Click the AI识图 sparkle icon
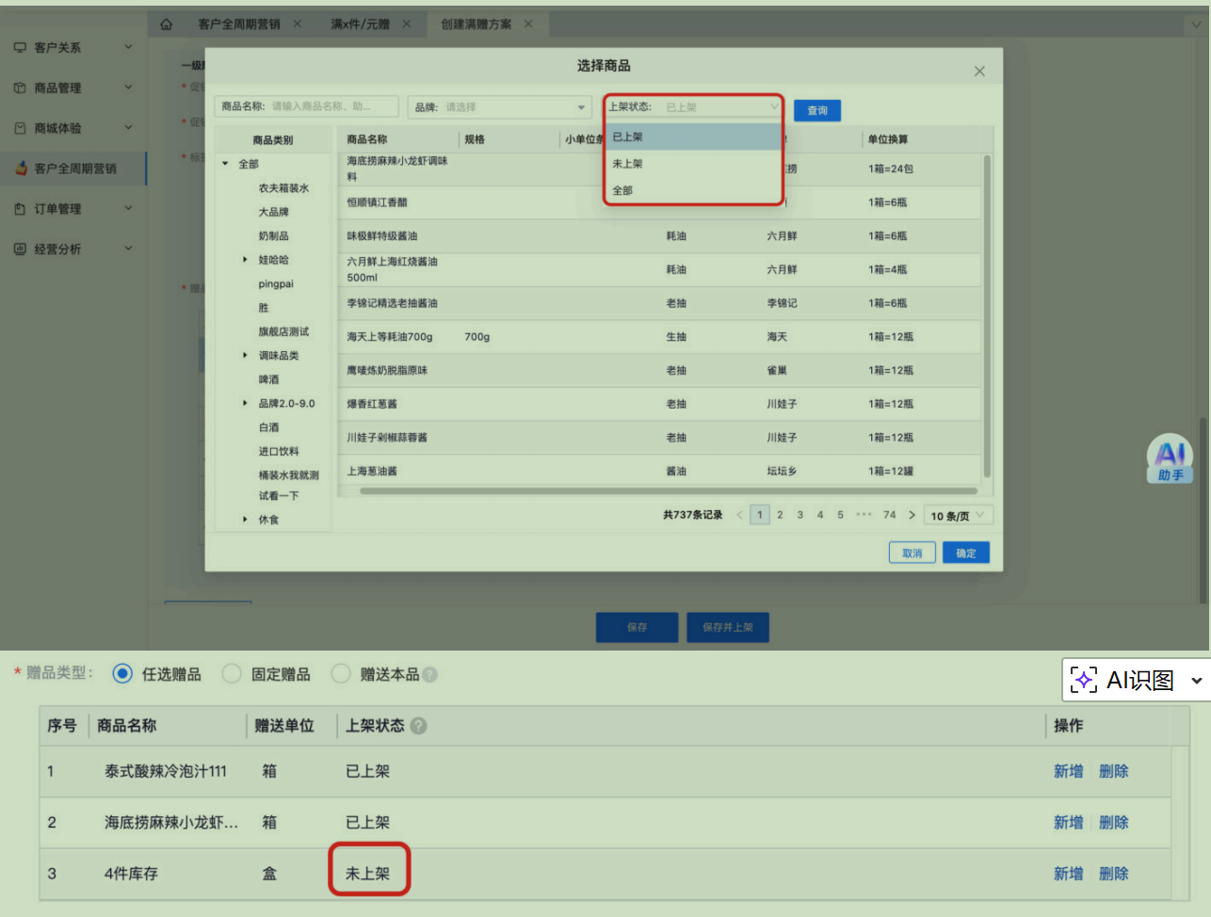The height and width of the screenshot is (917, 1211). (x=1084, y=680)
